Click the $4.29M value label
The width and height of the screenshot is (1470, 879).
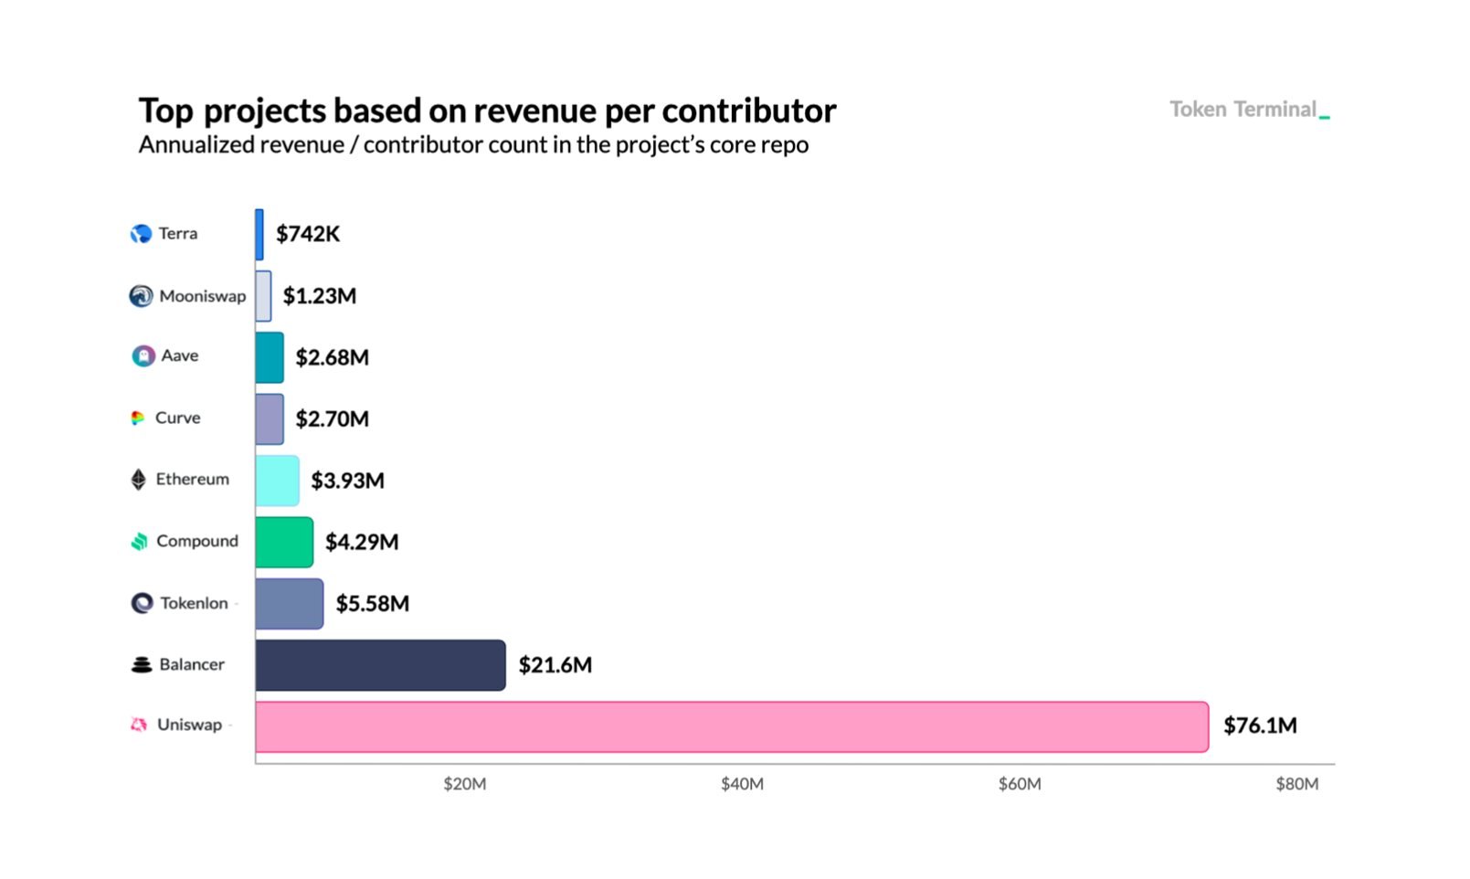click(363, 542)
